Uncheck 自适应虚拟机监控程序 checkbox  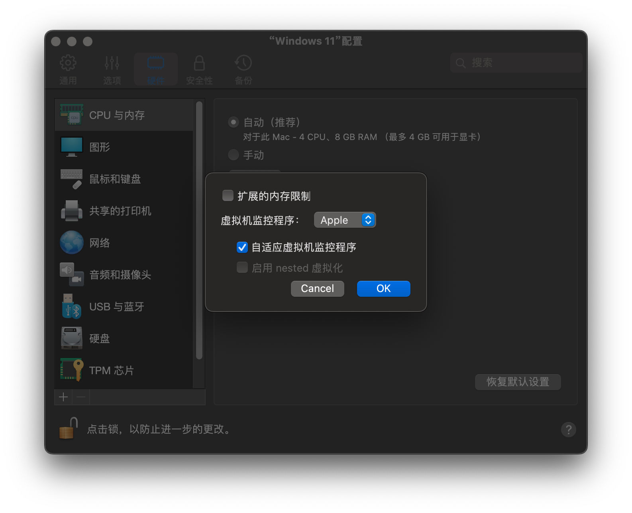click(x=242, y=247)
